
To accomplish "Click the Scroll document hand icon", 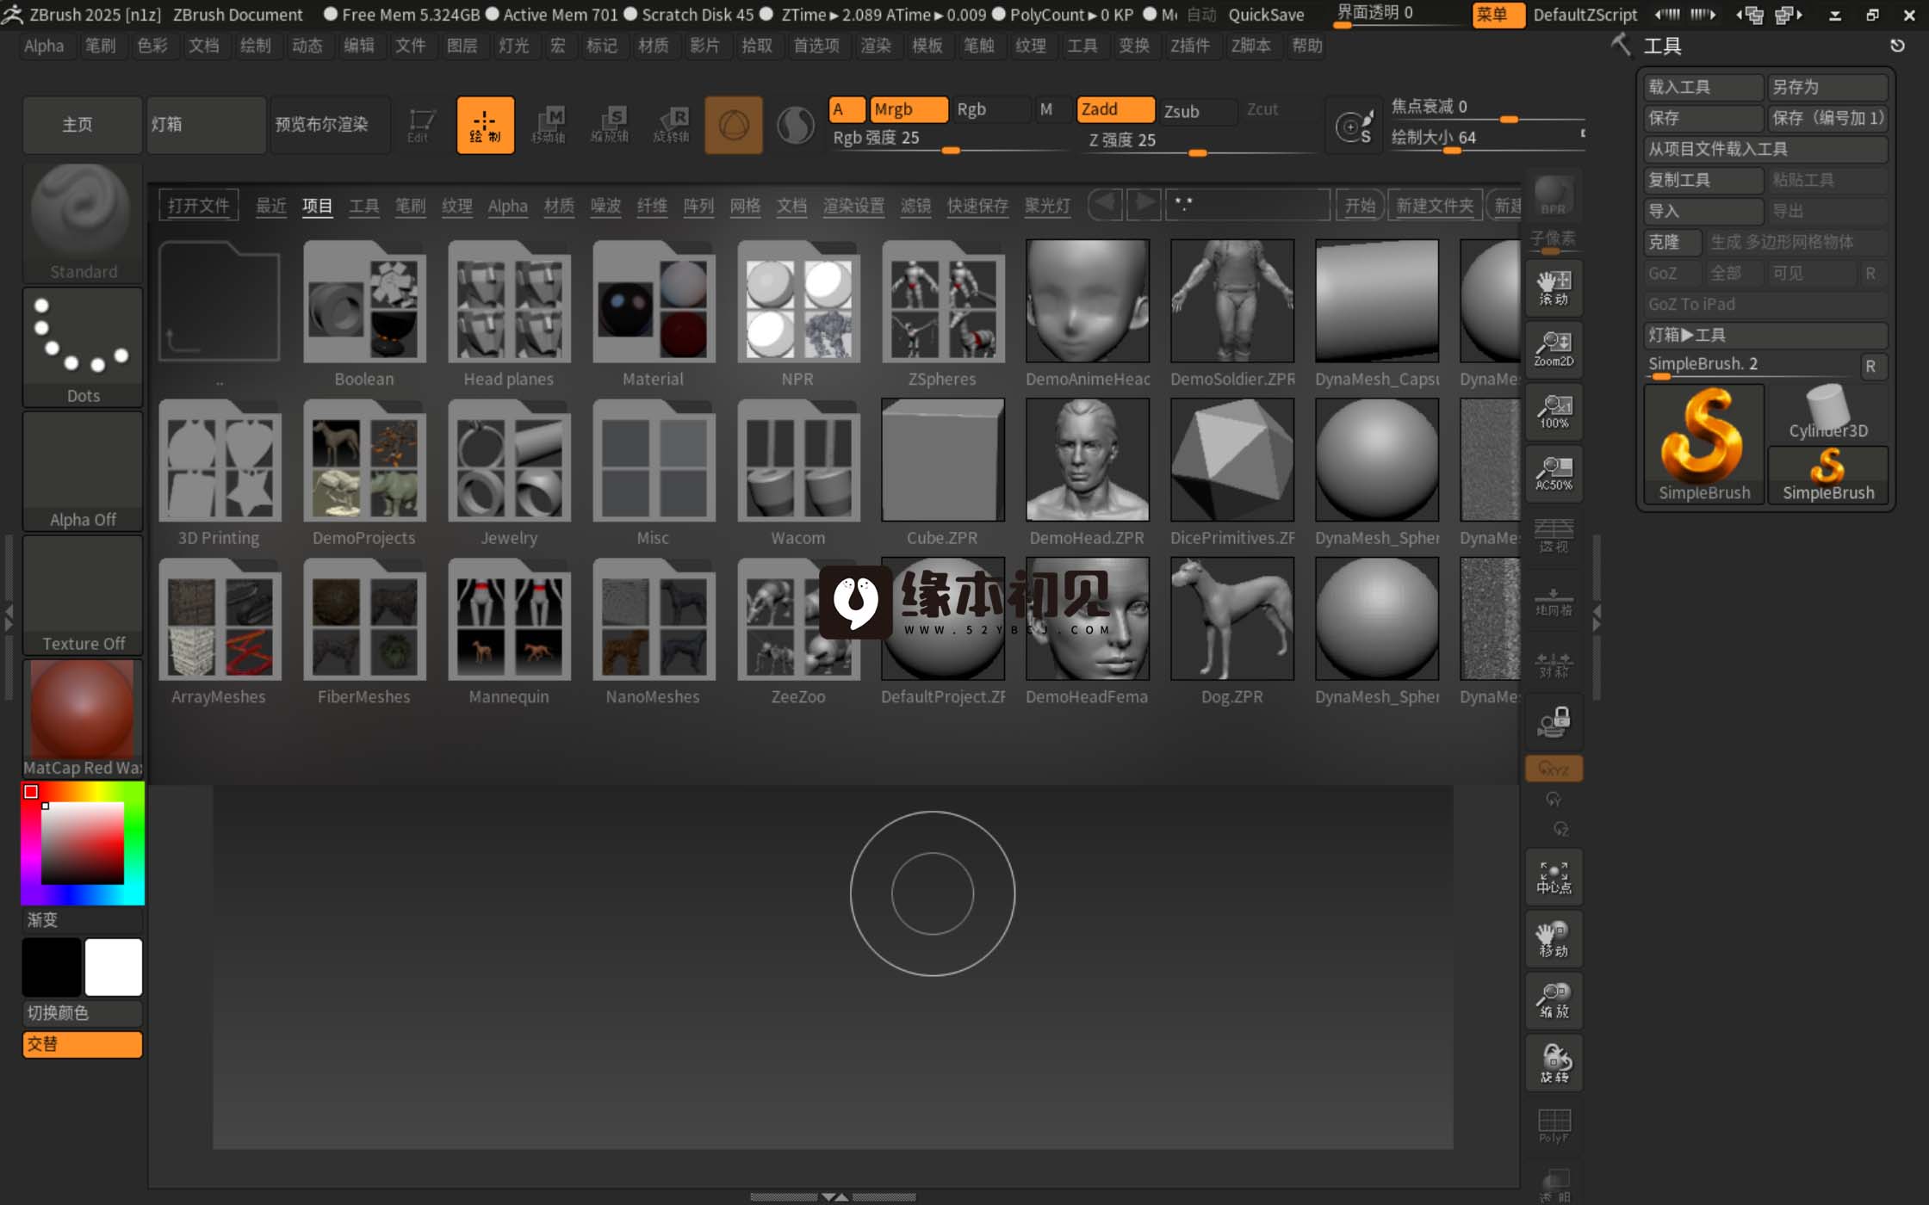I will (1554, 287).
